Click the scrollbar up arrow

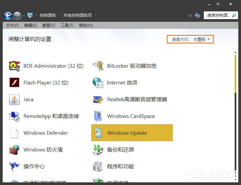tap(235, 53)
